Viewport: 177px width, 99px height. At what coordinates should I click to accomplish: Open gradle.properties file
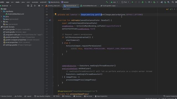[19, 37]
